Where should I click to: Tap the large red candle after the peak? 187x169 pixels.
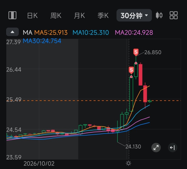pyautogui.click(x=140, y=75)
